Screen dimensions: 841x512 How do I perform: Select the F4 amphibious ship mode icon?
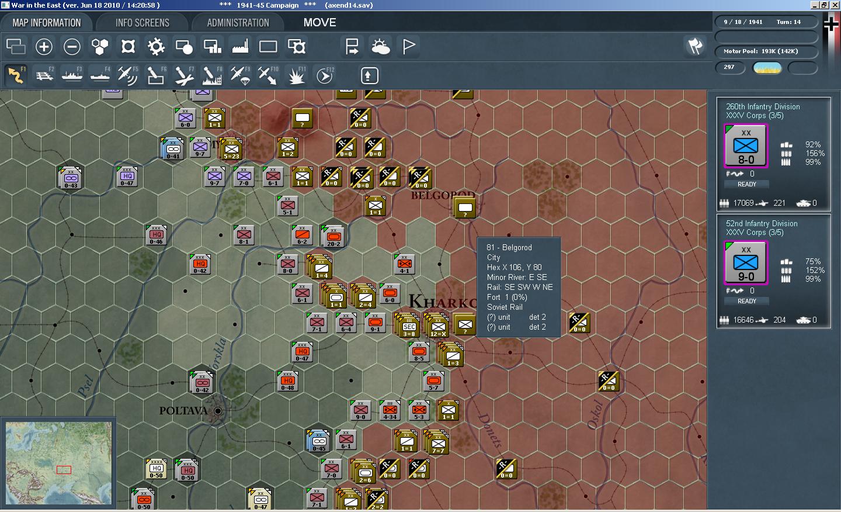point(100,75)
